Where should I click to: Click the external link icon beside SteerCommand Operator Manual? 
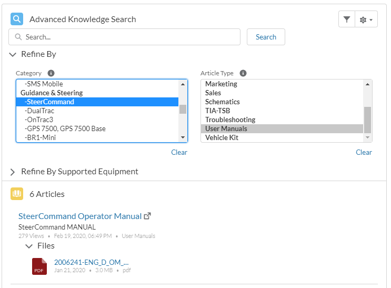[x=147, y=216]
